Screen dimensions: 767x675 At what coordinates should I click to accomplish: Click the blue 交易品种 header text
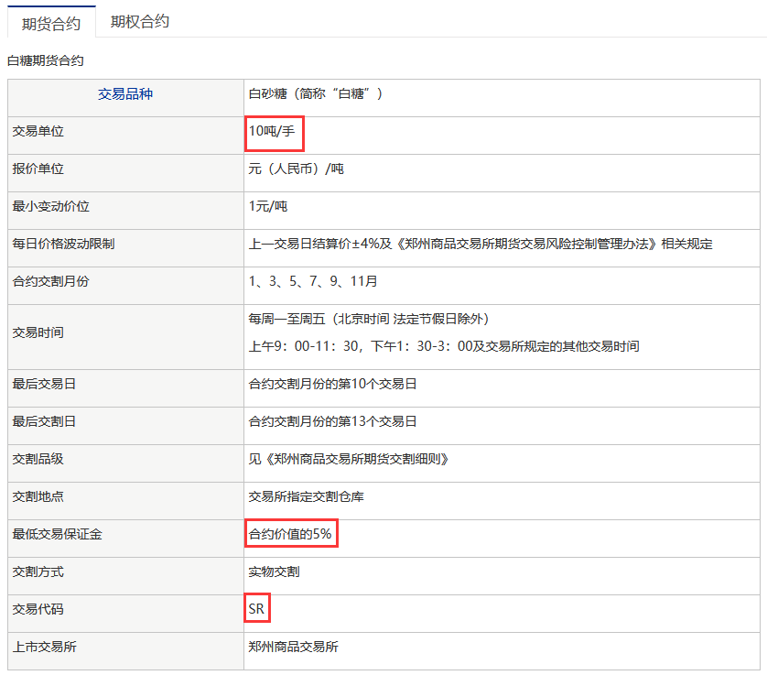(x=125, y=93)
